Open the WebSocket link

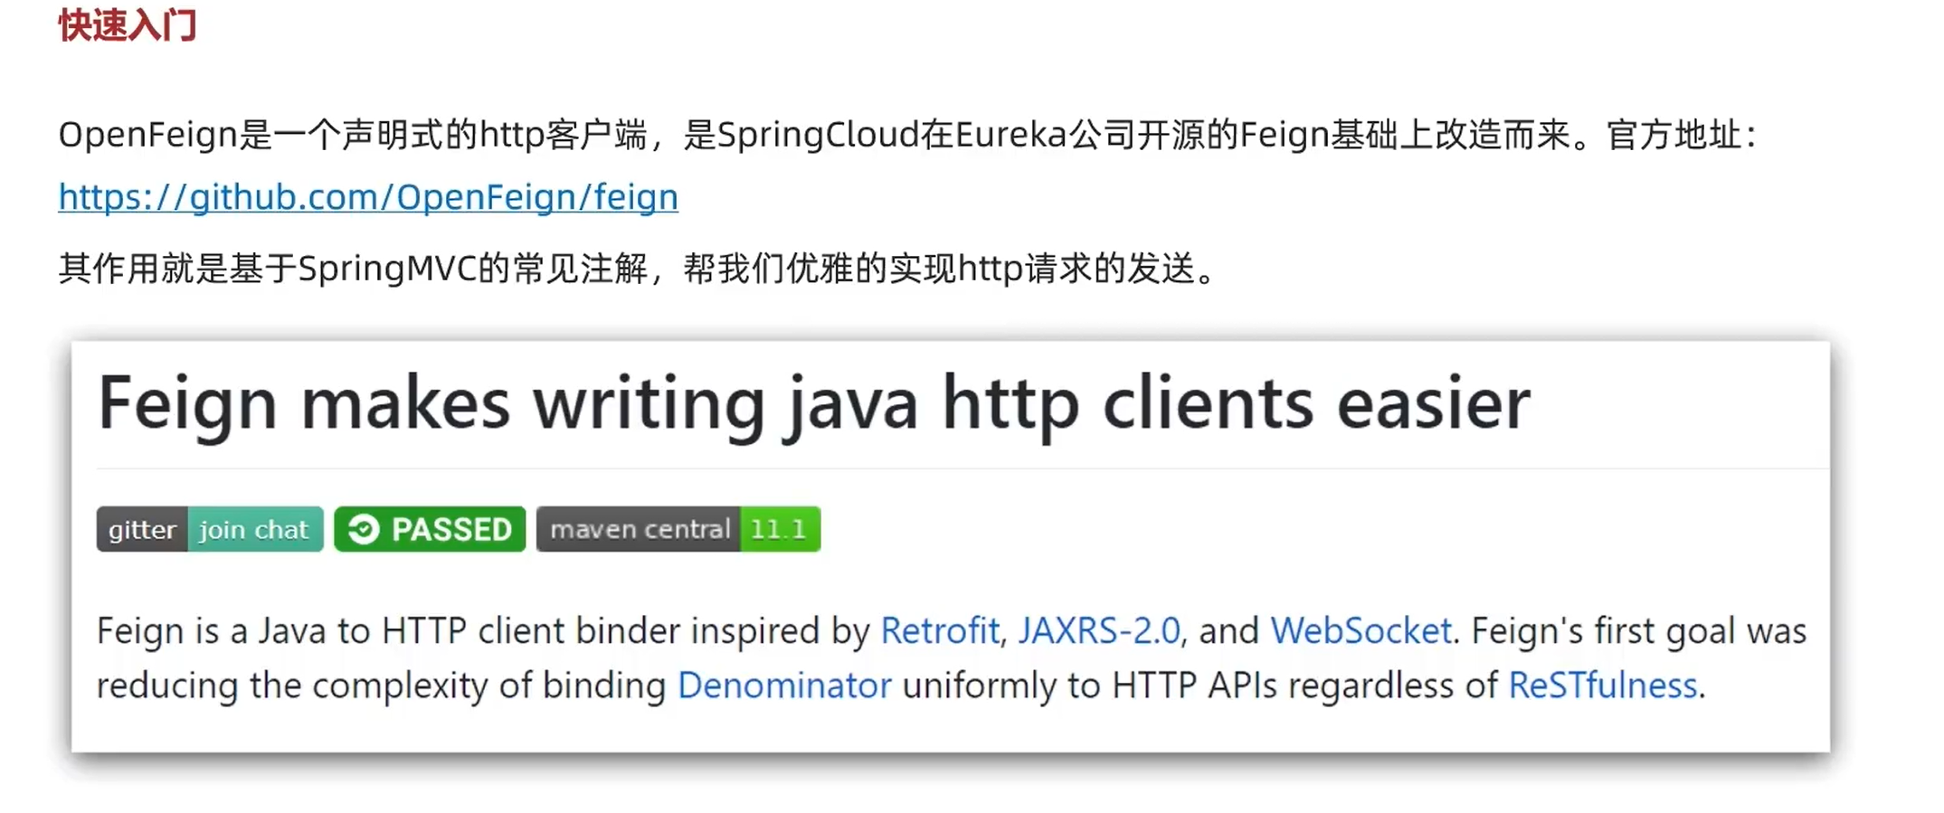pyautogui.click(x=1361, y=630)
